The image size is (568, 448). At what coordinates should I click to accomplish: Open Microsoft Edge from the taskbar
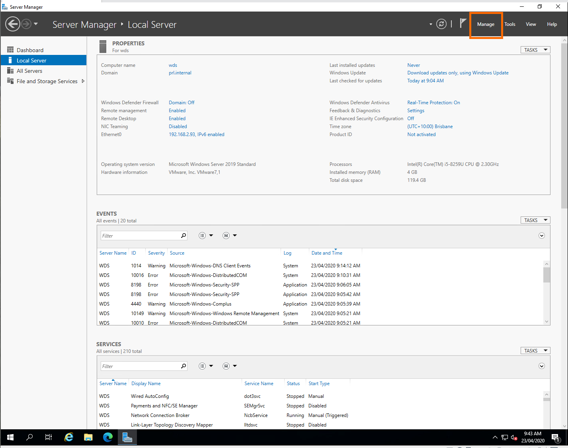pyautogui.click(x=108, y=437)
